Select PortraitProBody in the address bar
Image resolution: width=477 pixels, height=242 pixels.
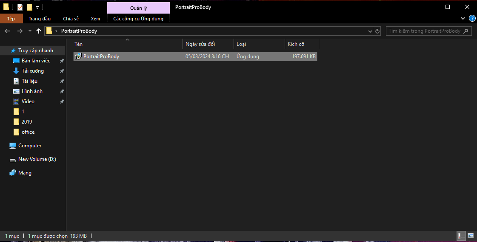coord(79,31)
